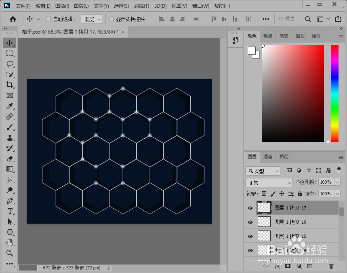Select the Lasso tool

point(10,64)
